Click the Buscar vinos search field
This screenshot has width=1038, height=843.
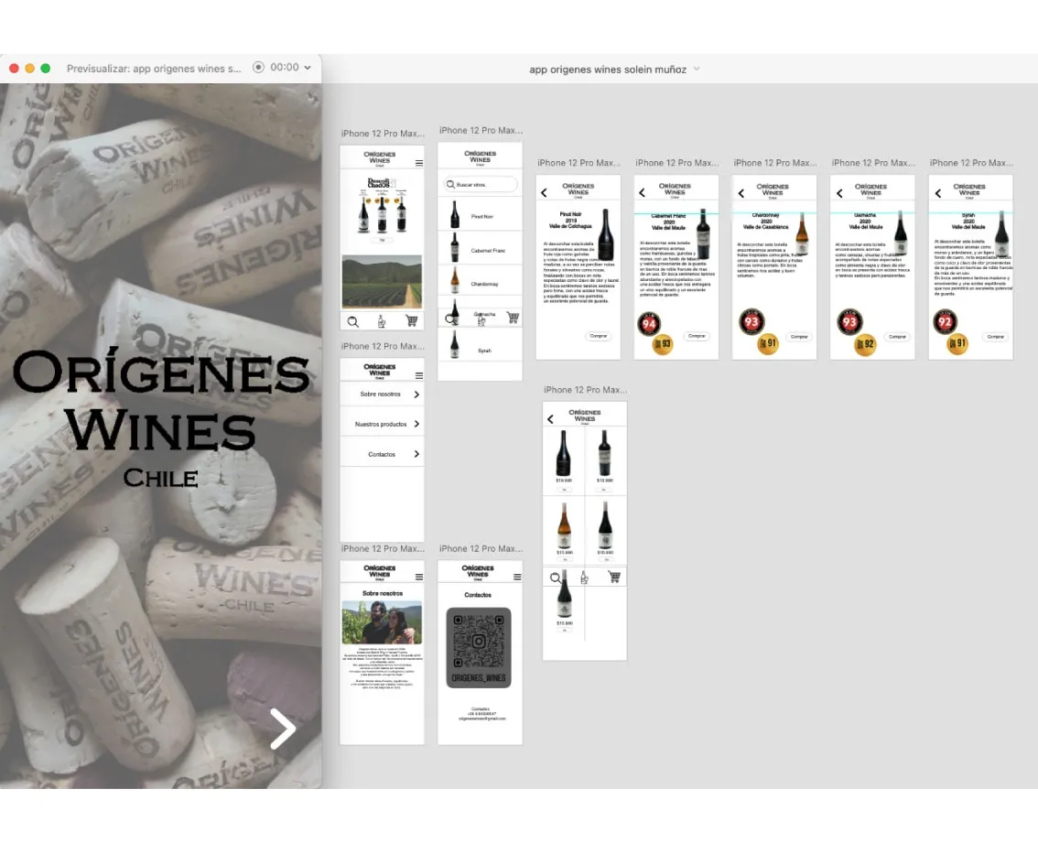[x=481, y=185]
